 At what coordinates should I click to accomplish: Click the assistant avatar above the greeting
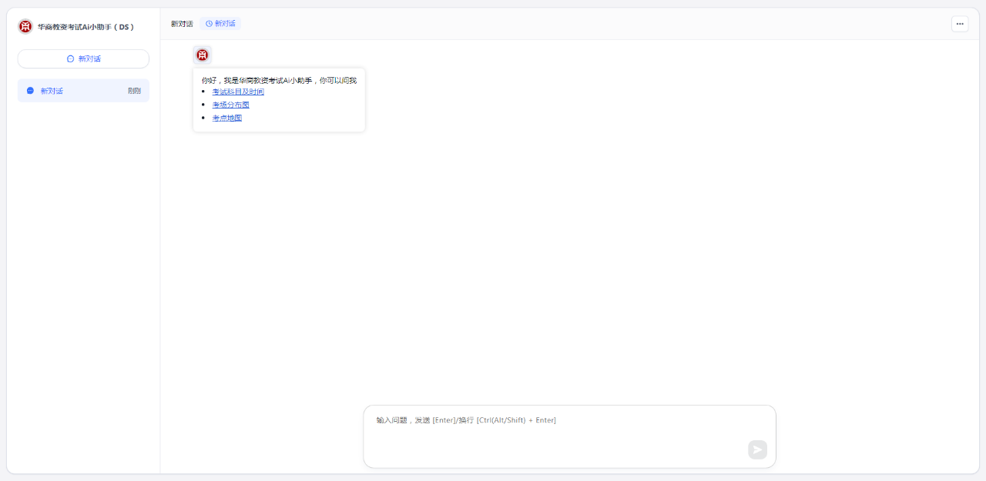[202, 55]
